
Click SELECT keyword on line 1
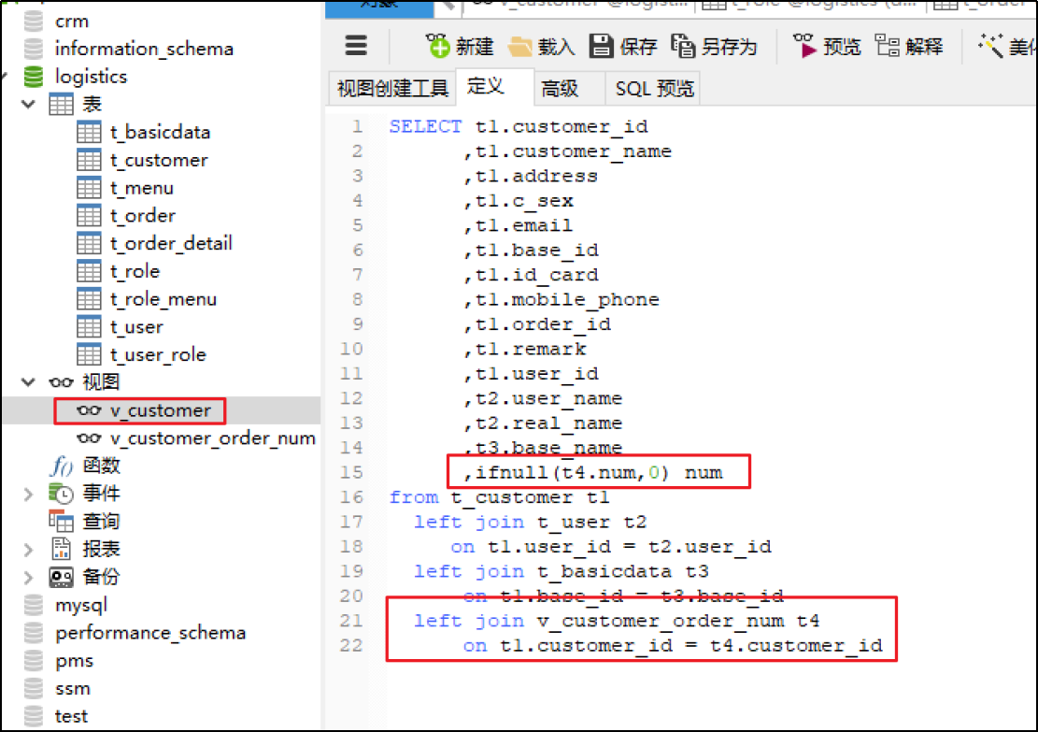[x=426, y=126]
